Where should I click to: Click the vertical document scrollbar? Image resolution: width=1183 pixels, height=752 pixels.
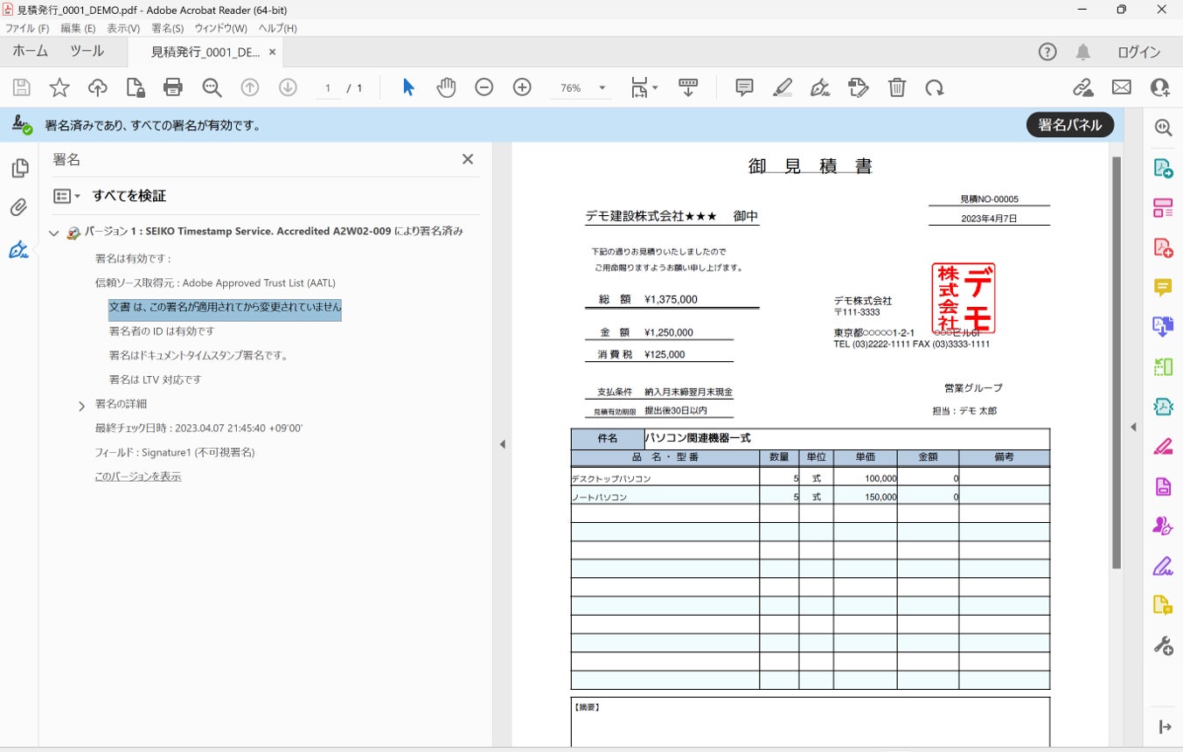coord(1116,350)
